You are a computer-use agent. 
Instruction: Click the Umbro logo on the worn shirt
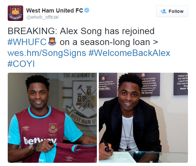26,128
